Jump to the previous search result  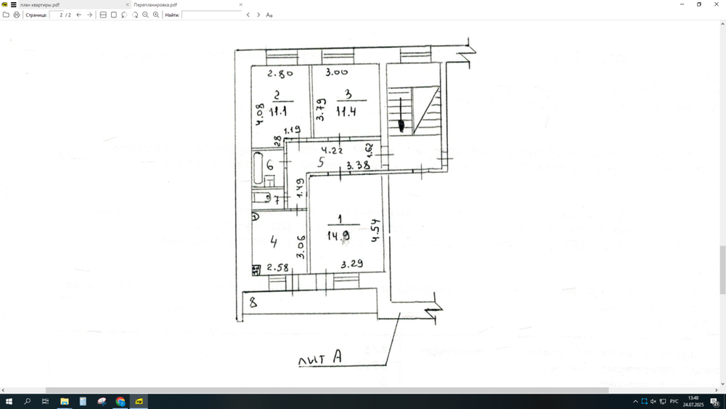[248, 15]
